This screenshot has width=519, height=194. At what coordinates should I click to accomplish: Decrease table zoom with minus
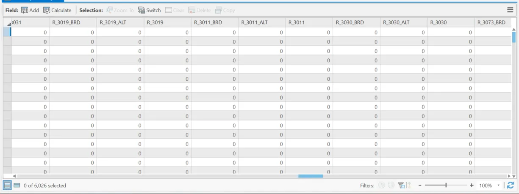[x=420, y=186]
